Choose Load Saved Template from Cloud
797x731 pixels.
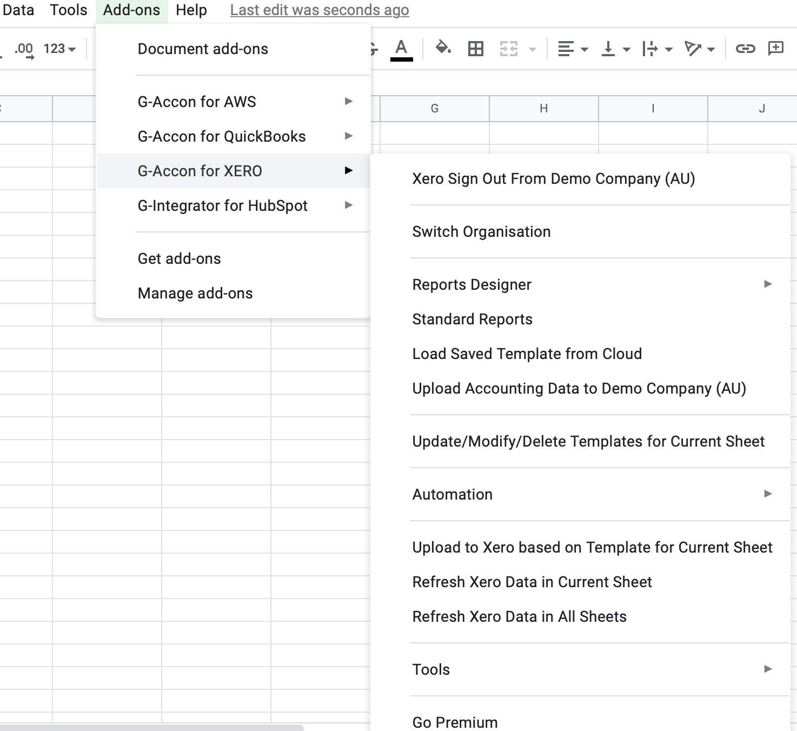(x=580, y=354)
